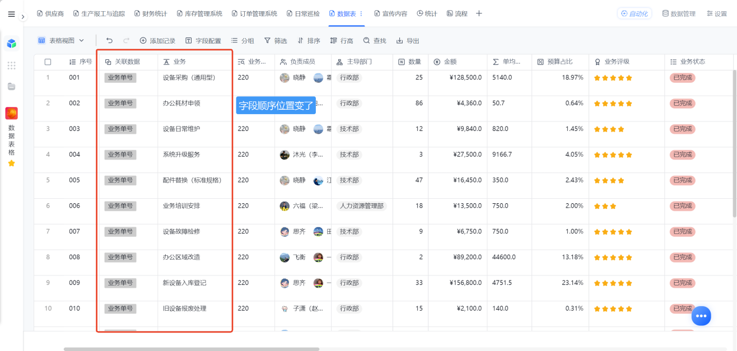Image resolution: width=737 pixels, height=351 pixels.
Task: Click the 人力资源管理部 department tag
Action: pos(362,206)
